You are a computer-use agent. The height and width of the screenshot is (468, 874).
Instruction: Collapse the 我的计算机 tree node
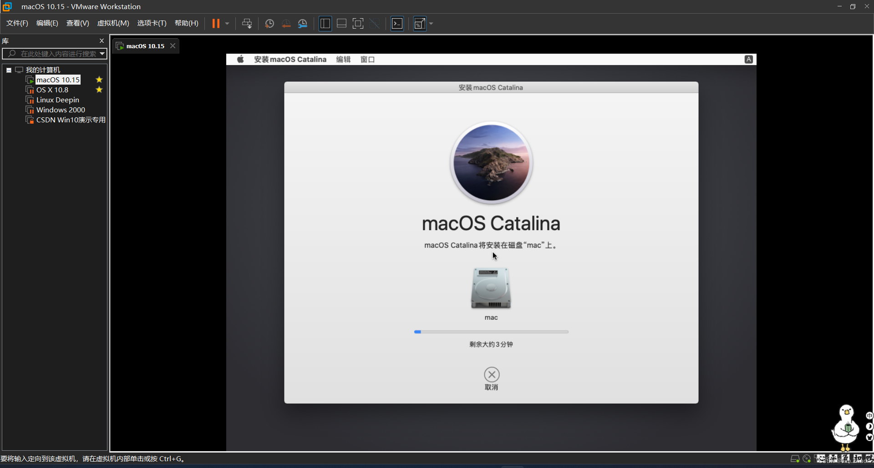click(x=9, y=70)
